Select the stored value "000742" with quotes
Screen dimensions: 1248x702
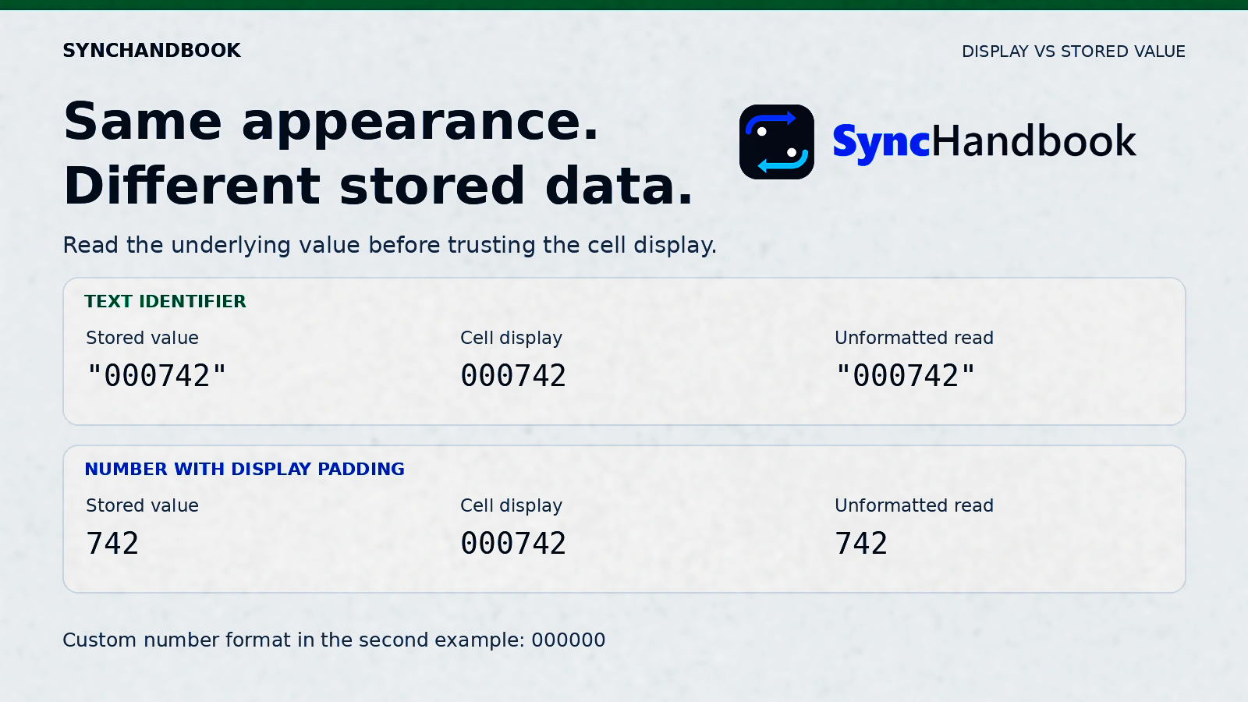pos(157,376)
